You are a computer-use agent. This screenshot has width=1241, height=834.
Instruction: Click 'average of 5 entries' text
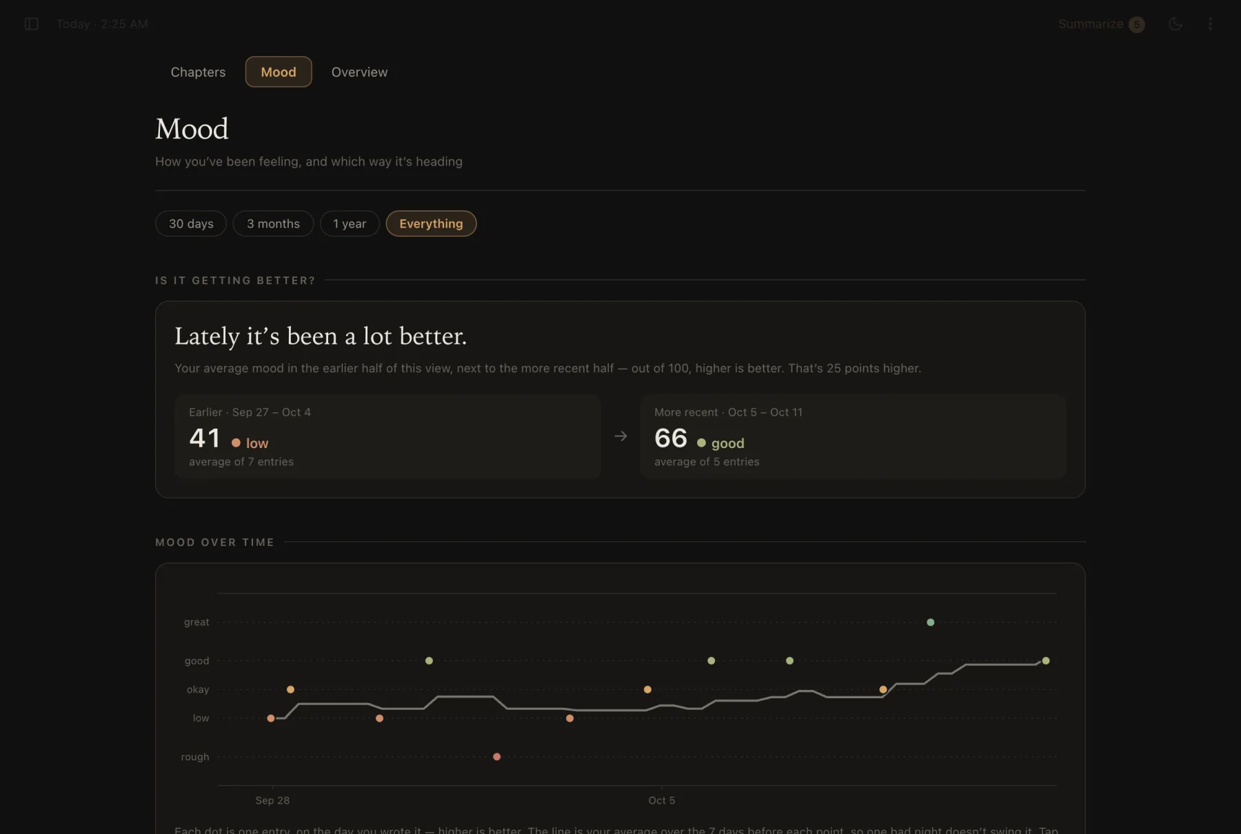pos(707,462)
